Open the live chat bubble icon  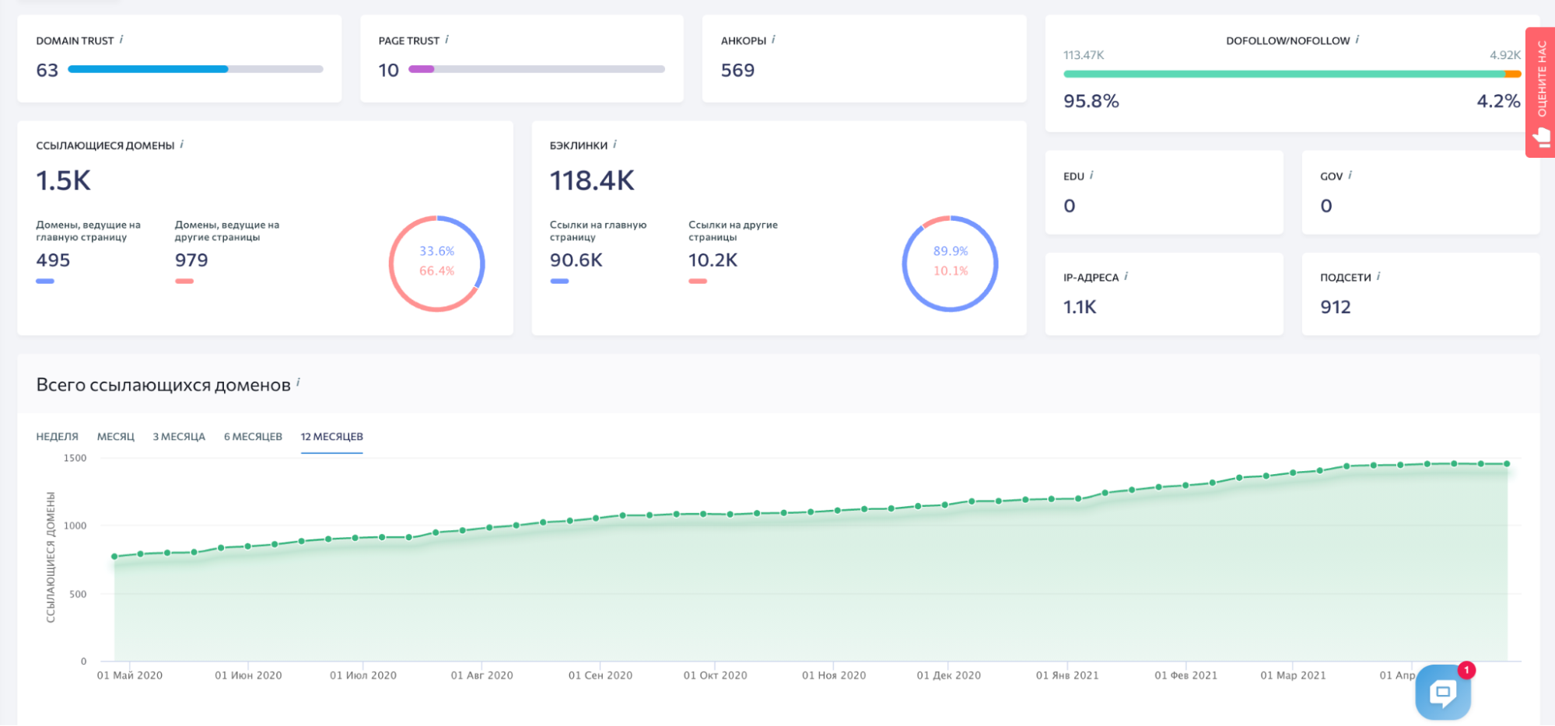click(x=1443, y=692)
